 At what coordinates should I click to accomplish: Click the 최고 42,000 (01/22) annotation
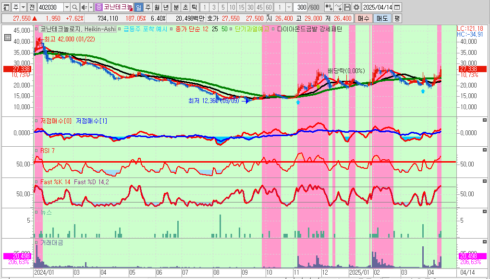pyautogui.click(x=69, y=39)
